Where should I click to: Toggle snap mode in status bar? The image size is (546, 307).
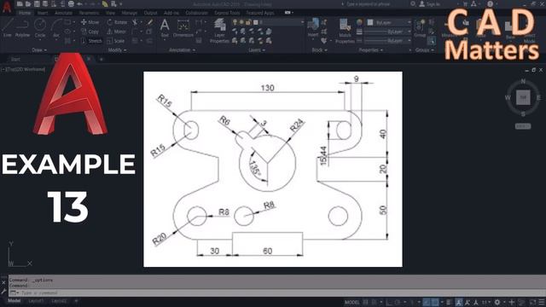(375, 302)
